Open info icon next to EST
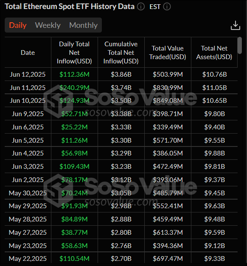This screenshot has width=247, height=266. coord(167,7)
